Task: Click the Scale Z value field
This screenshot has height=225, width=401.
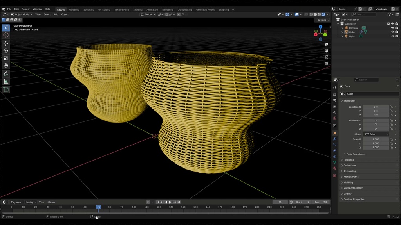Action: pyautogui.click(x=376, y=147)
